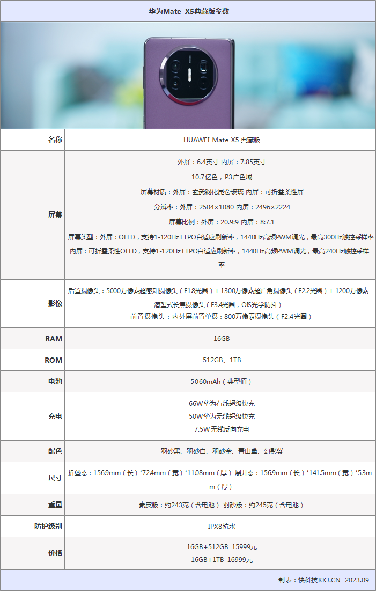Select the 名称 row label
This screenshot has height=591, width=376.
tap(55, 140)
